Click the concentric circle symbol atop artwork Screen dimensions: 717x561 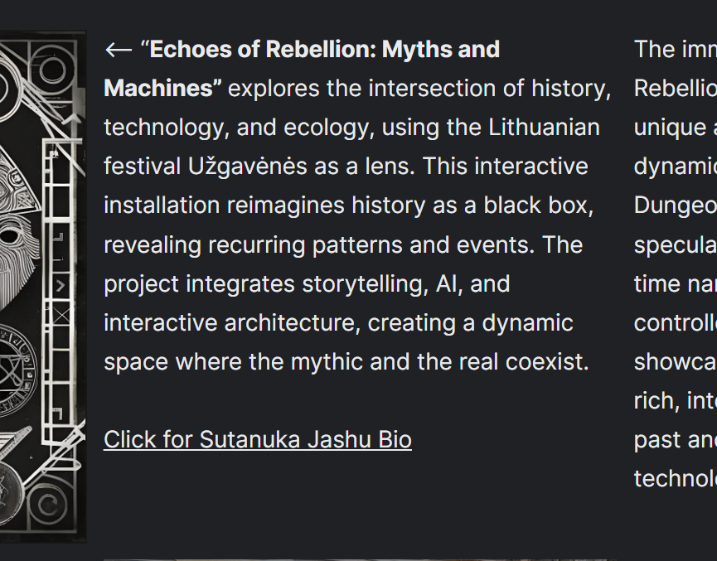pos(52,70)
